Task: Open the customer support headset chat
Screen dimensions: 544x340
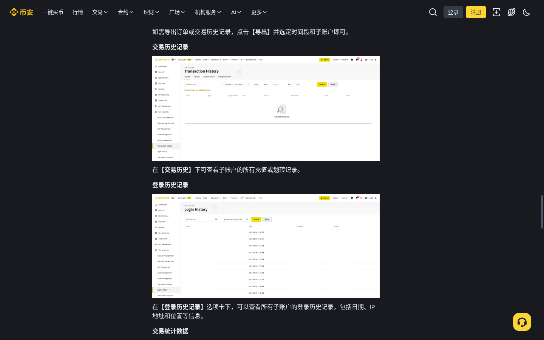Action: click(x=522, y=322)
